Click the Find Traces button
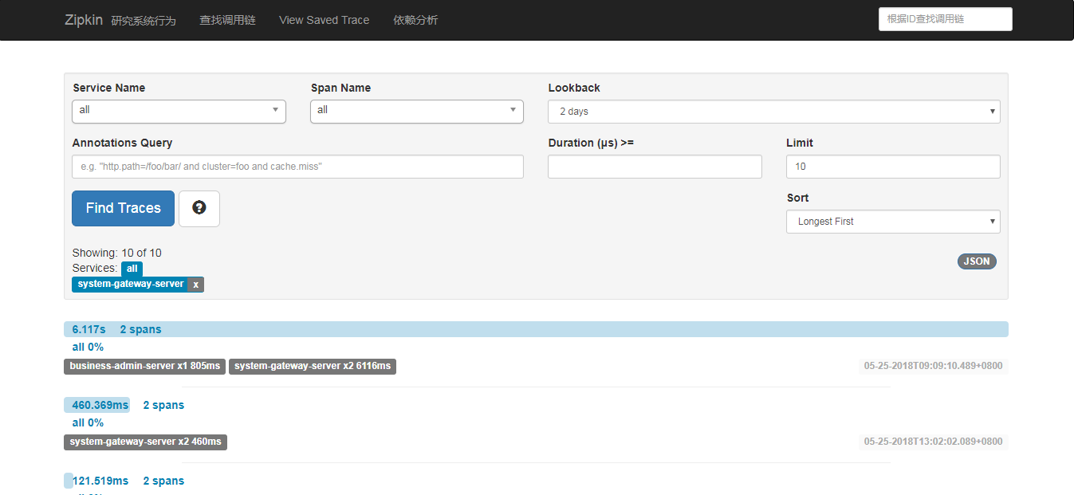Image resolution: width=1074 pixels, height=495 pixels. 124,208
